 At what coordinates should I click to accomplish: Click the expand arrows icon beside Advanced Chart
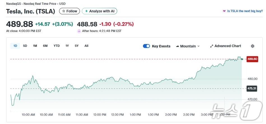click(x=212, y=46)
